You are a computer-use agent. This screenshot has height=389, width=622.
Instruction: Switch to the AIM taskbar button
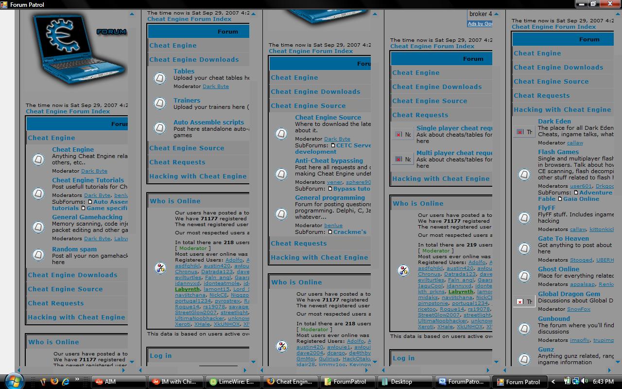pos(119,382)
